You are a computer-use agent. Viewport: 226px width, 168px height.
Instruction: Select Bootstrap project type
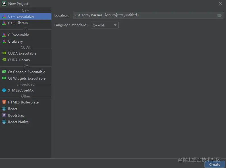(x=26, y=115)
